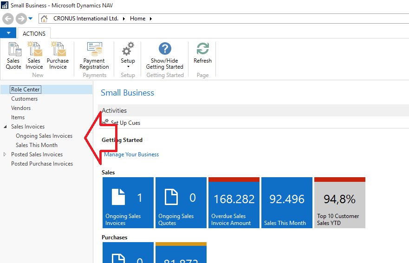Click the Home breadcrumb in address bar
The image size is (409, 263).
[137, 19]
